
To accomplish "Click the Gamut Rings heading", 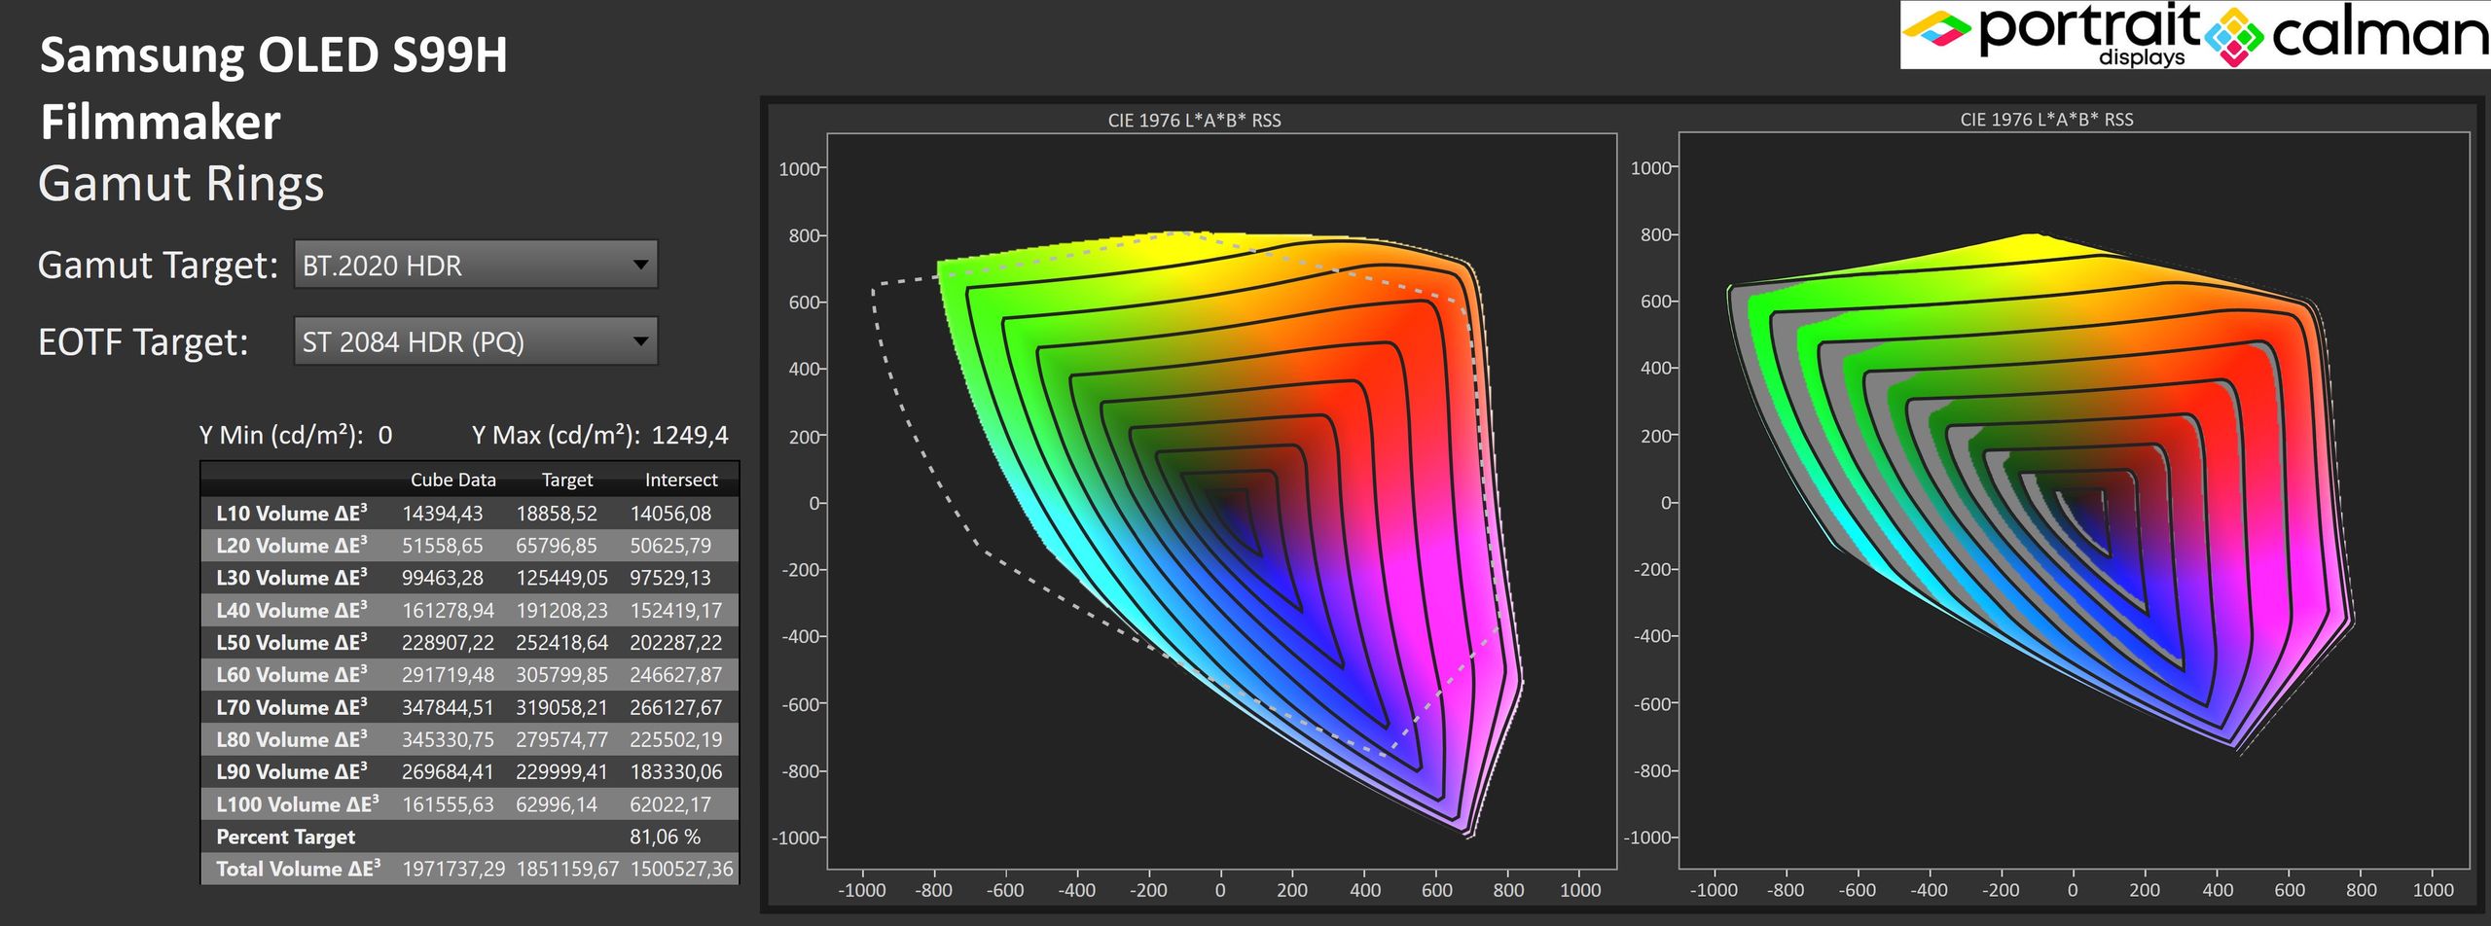I will 181,185.
